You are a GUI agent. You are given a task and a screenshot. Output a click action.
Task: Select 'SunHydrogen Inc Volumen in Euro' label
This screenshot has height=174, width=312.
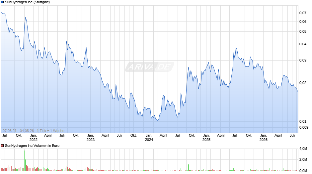tap(32, 146)
